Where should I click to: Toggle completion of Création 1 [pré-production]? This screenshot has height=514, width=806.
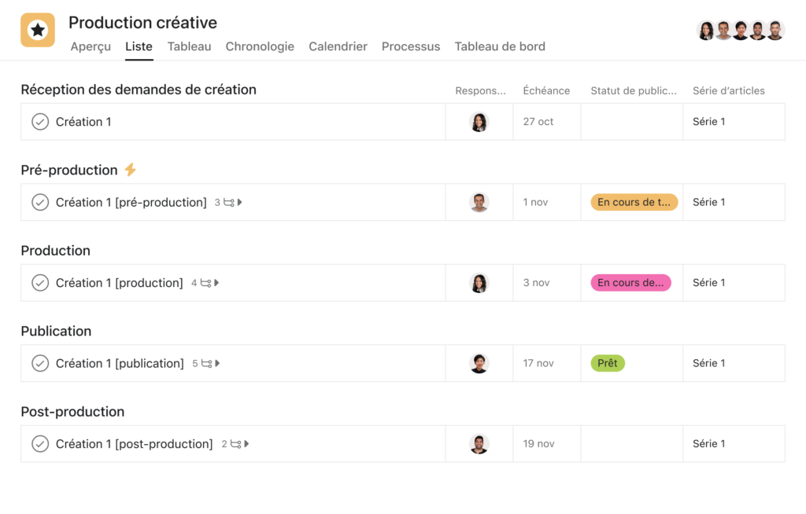40,202
